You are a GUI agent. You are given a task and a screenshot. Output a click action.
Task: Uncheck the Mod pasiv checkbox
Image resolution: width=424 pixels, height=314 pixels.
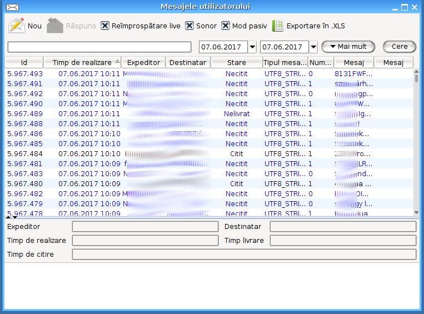[x=226, y=26]
